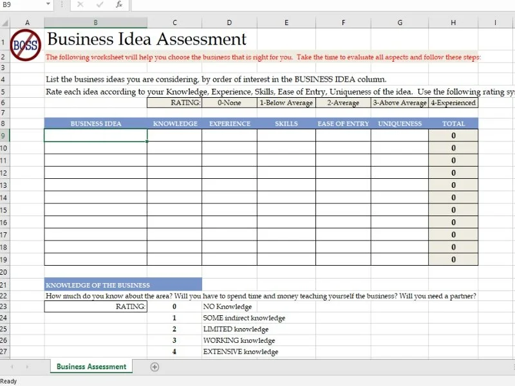This screenshot has height=386, width=515.
Task: Click the EXPERIENCE table header
Action: [229, 124]
